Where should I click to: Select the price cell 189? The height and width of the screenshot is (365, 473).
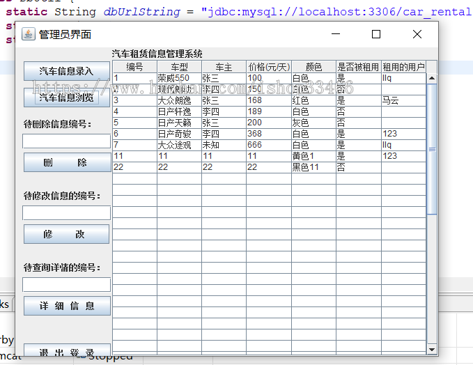[x=269, y=111]
